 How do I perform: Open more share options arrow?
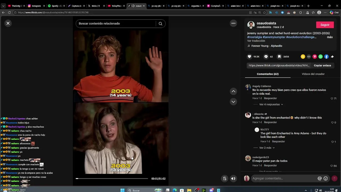(332, 57)
